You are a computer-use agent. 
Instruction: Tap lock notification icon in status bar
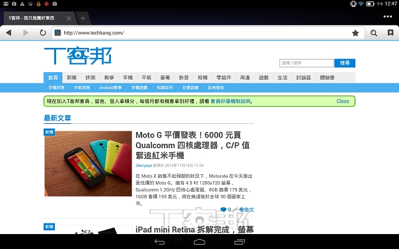pos(39,4)
